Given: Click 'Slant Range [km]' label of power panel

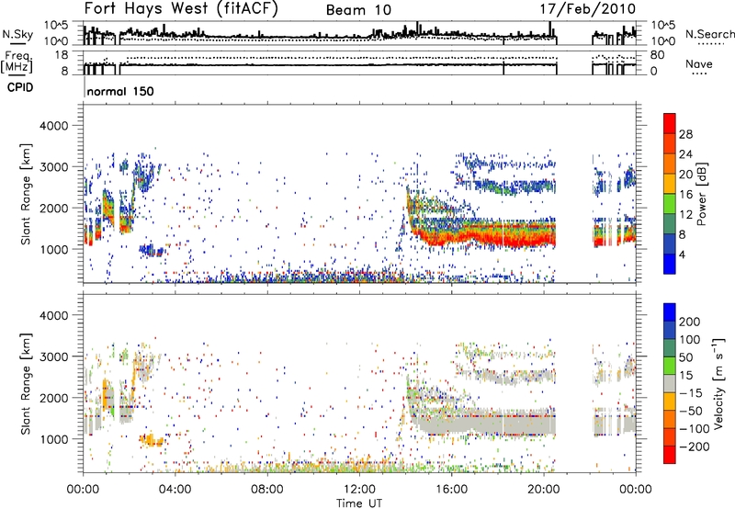Looking at the screenshot, I should click(26, 194).
